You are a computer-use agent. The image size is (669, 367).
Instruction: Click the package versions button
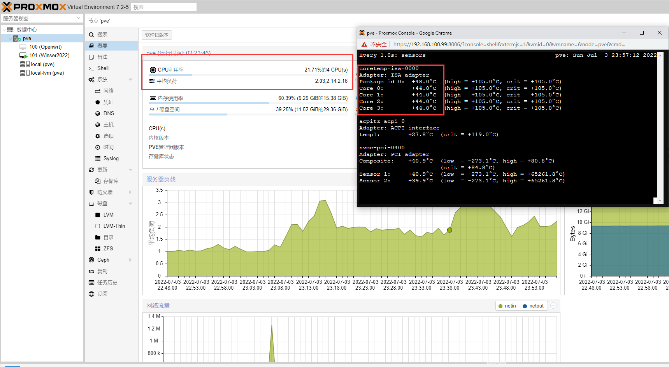coord(156,35)
